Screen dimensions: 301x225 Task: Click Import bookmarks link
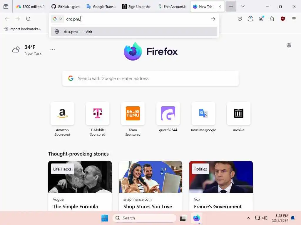[x=22, y=29]
